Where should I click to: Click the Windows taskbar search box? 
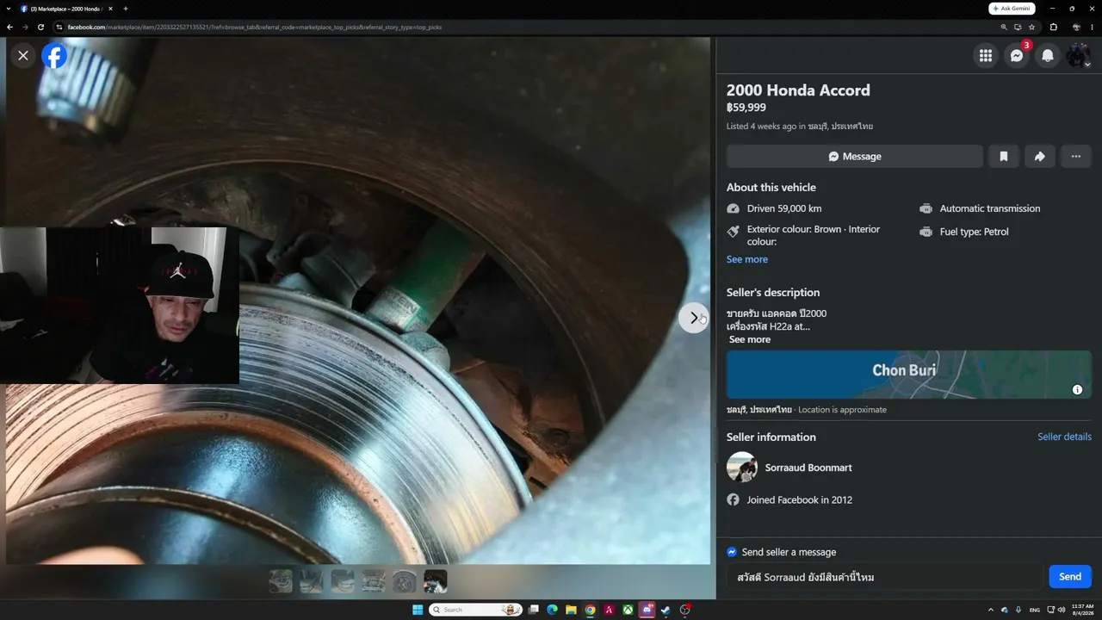coord(476,610)
